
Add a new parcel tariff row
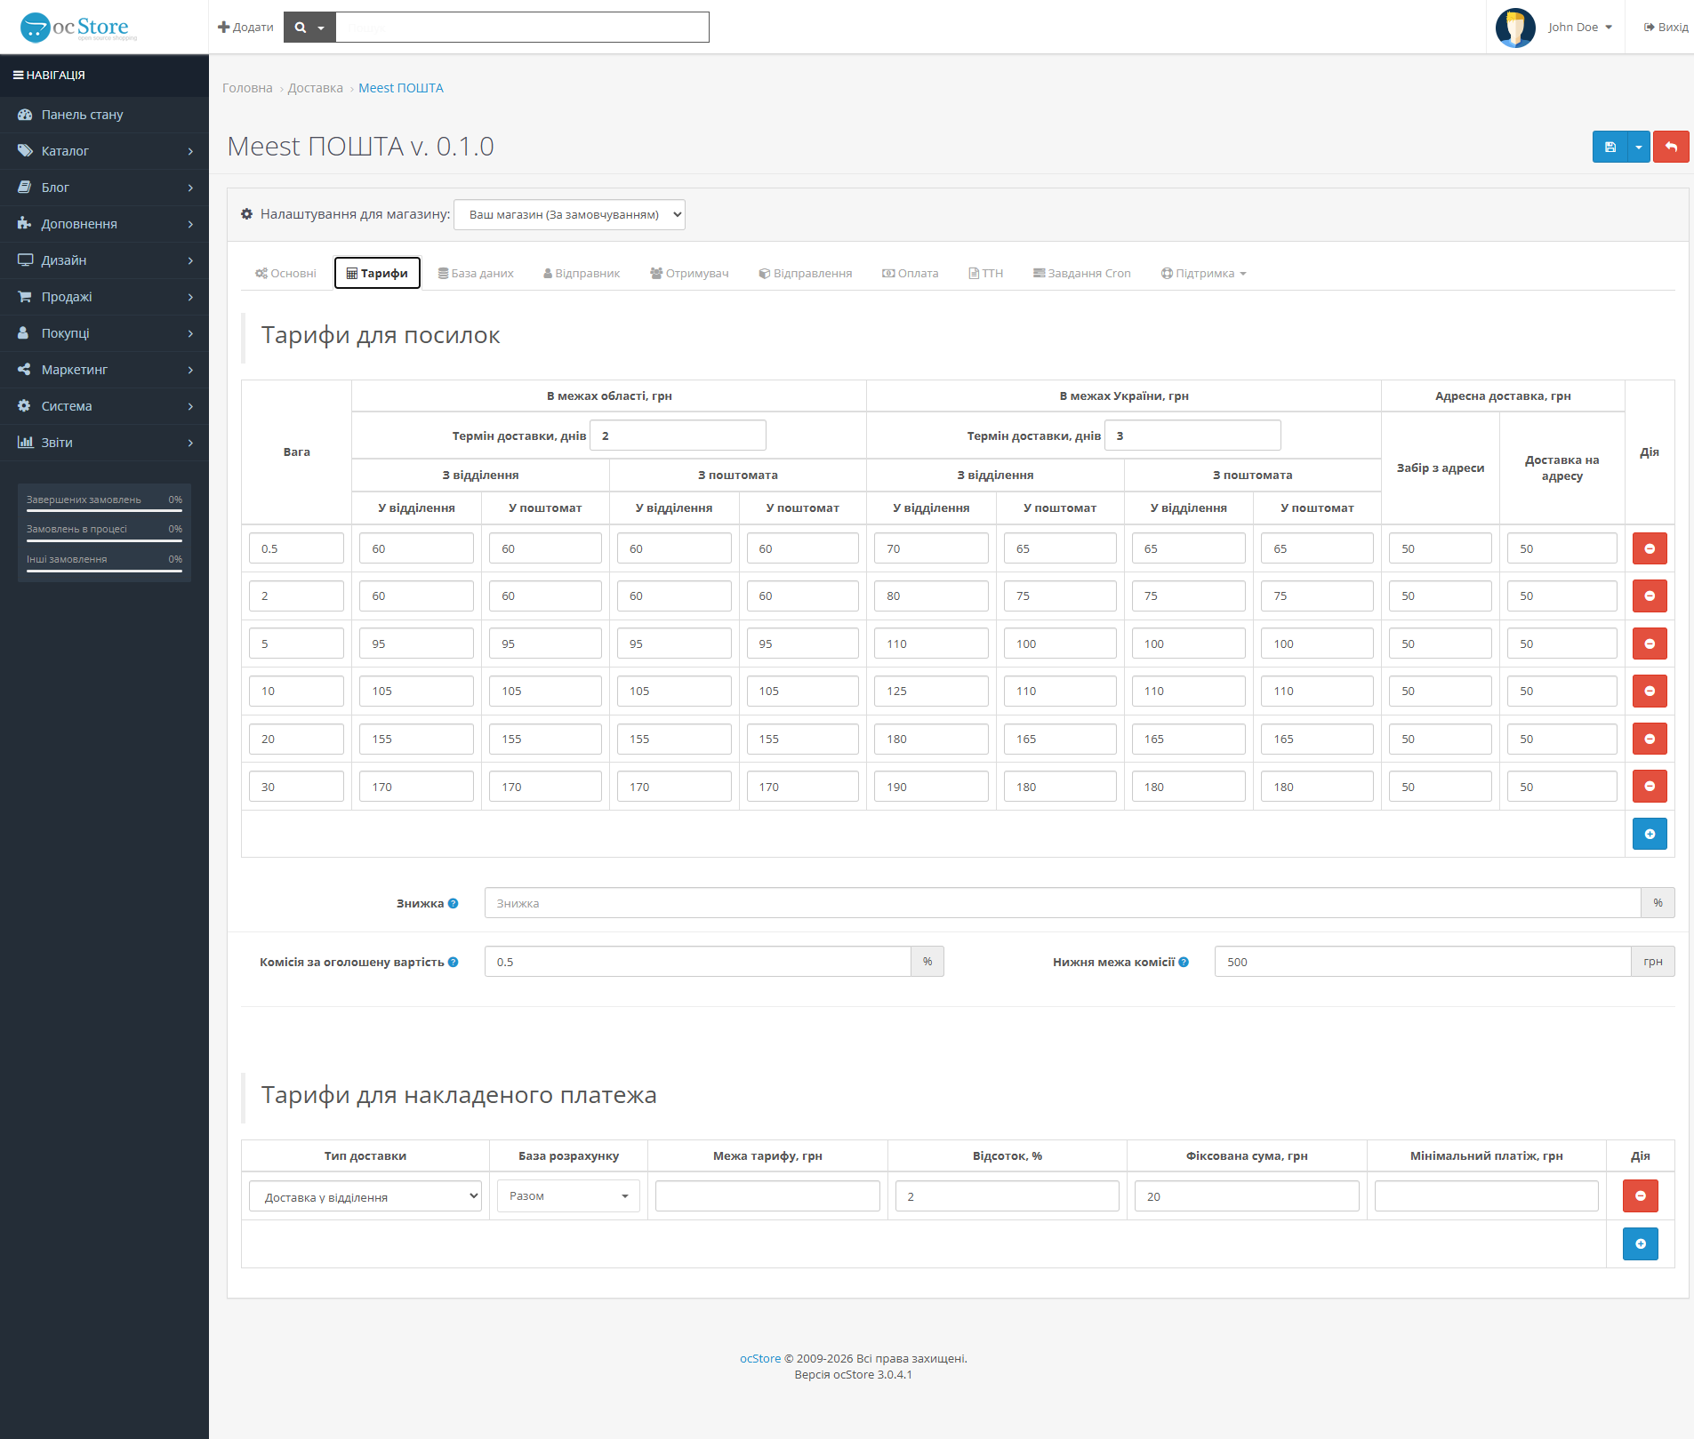1650,834
